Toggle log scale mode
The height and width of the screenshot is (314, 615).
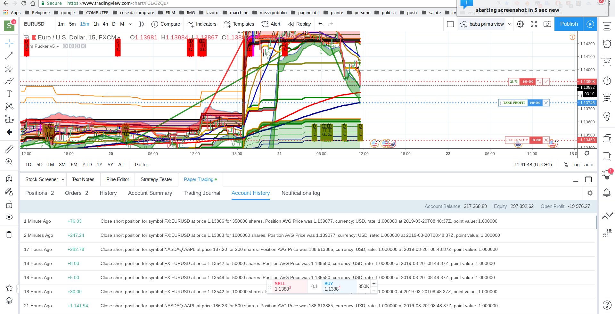(x=576, y=165)
